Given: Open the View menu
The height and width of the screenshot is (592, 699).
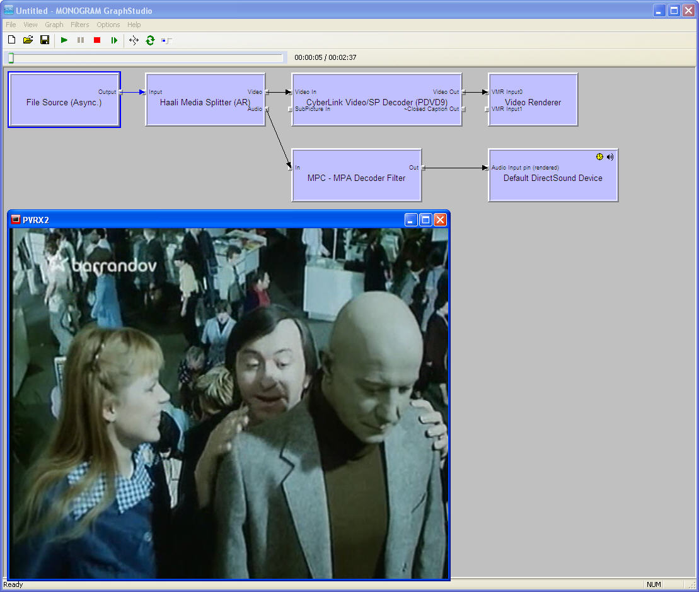Looking at the screenshot, I should 30,25.
